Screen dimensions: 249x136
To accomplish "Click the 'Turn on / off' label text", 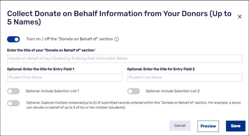I will pos(70,39).
